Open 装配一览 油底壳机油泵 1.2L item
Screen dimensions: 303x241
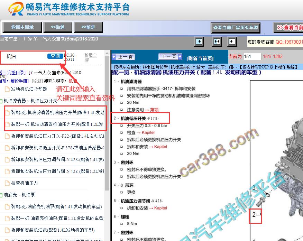coord(57,219)
